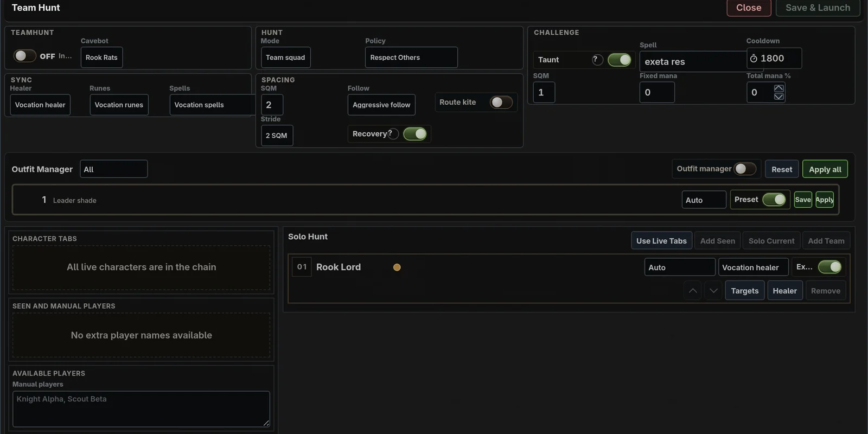
Task: Click the Taunt help question mark icon
Action: (597, 60)
